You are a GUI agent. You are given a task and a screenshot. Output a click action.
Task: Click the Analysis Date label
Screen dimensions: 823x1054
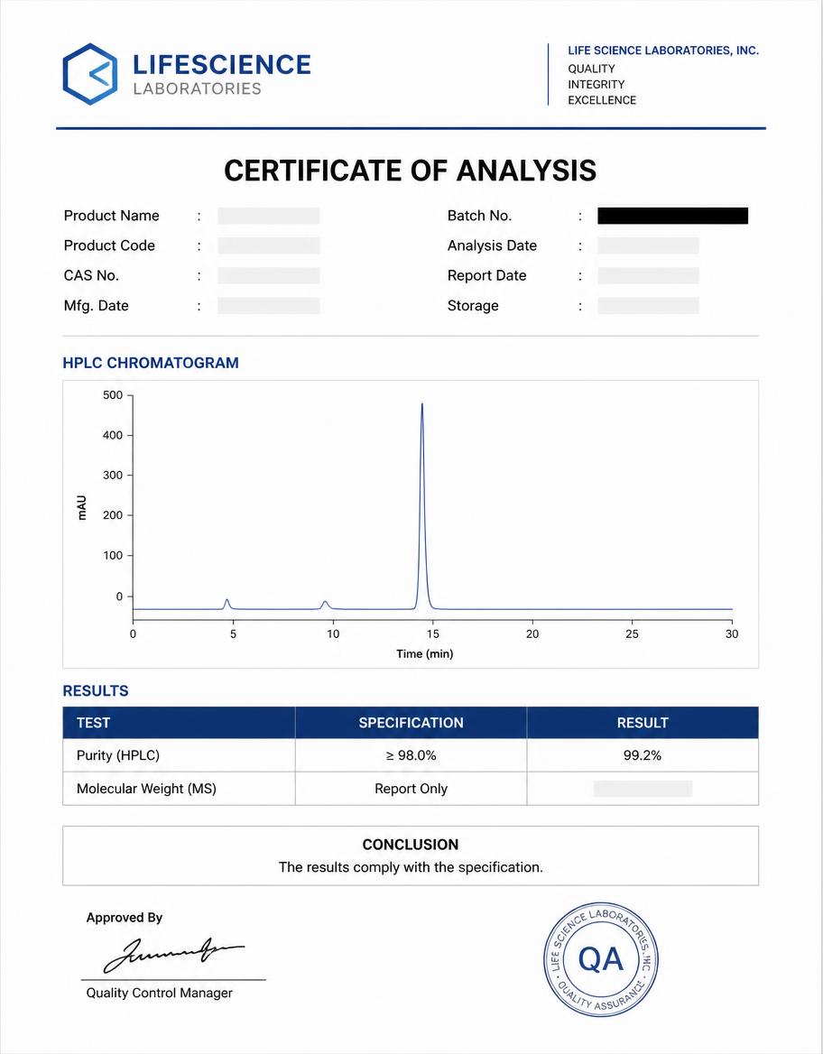(492, 245)
